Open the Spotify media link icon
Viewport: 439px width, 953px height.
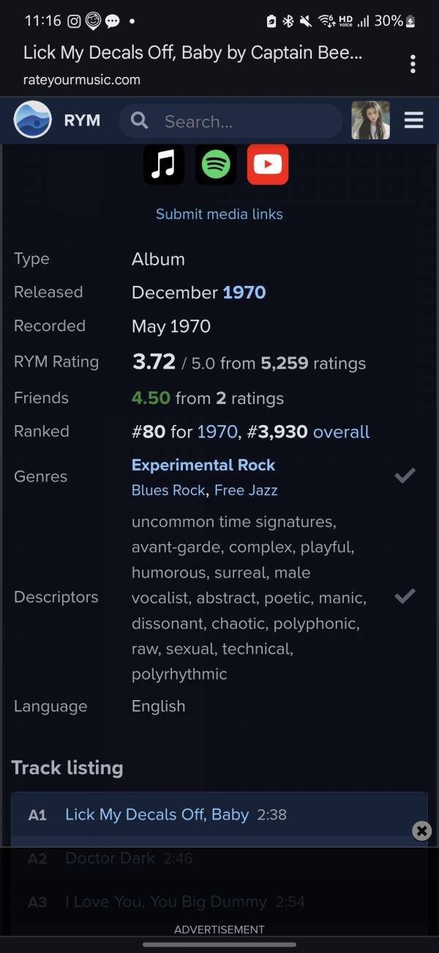(x=216, y=164)
